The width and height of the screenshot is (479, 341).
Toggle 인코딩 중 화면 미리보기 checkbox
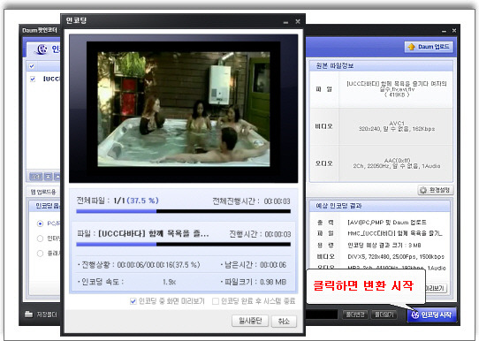pos(133,301)
